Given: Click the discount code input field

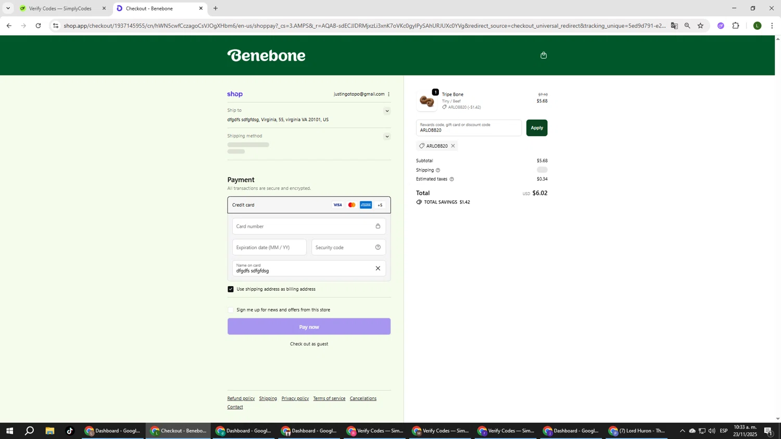Looking at the screenshot, I should pos(469,128).
